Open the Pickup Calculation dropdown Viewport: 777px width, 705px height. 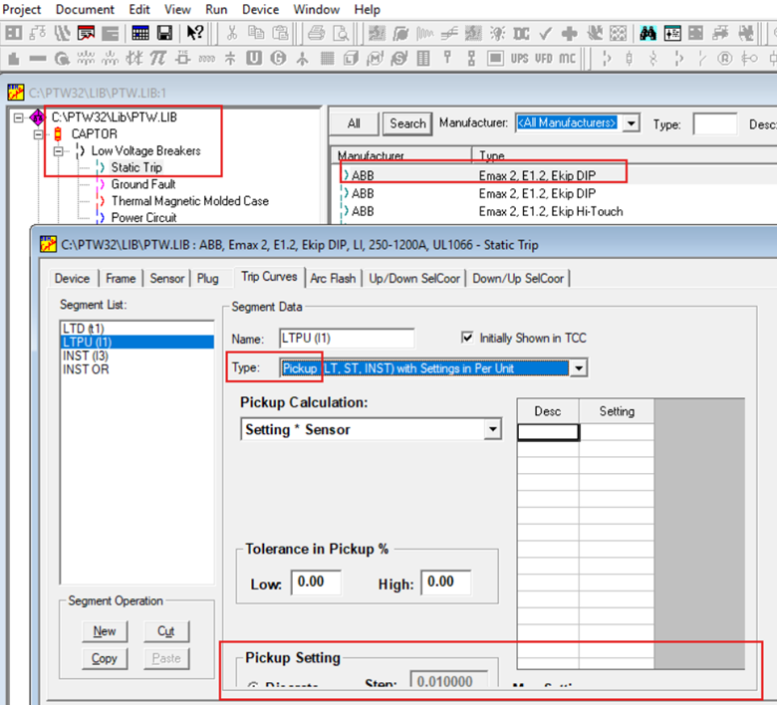click(491, 429)
